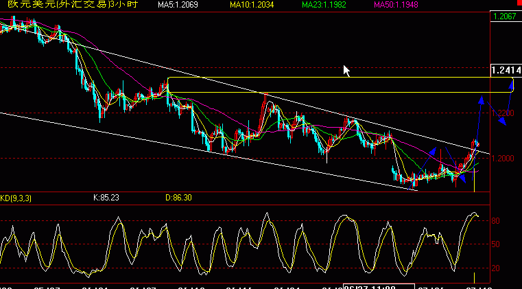
Task: Click the K:85.23 value readout
Action: point(106,198)
